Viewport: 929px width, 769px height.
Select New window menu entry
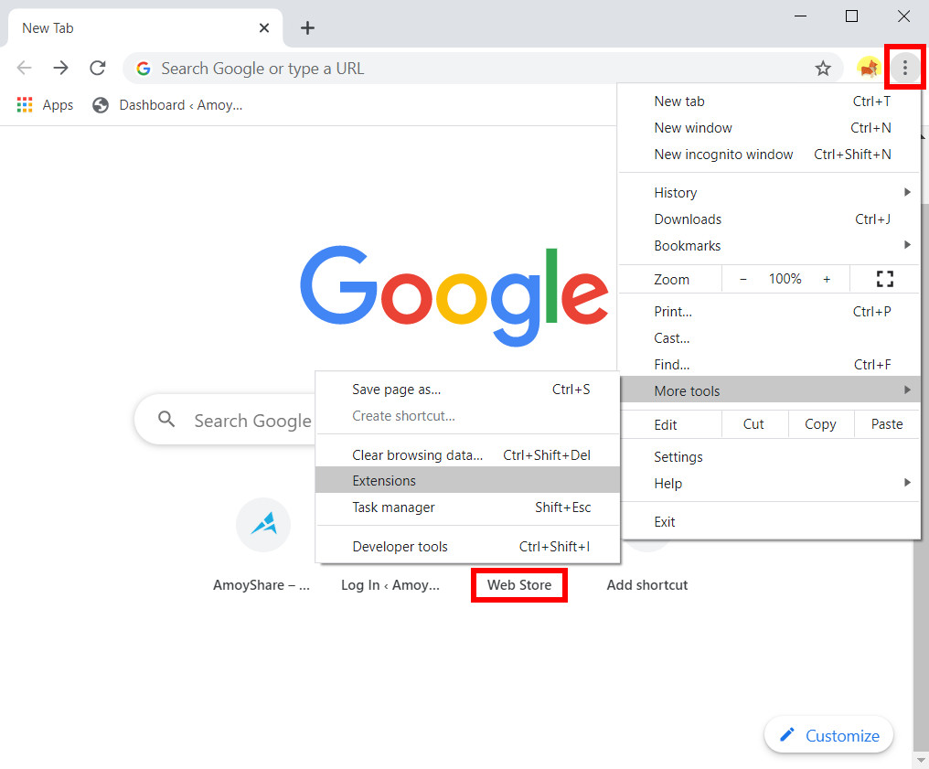770,128
